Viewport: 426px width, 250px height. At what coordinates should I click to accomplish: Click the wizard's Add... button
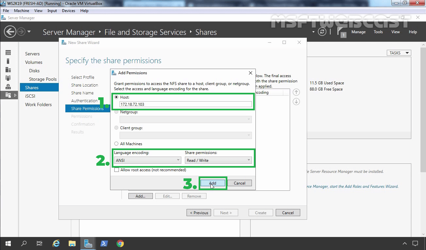pos(140,196)
